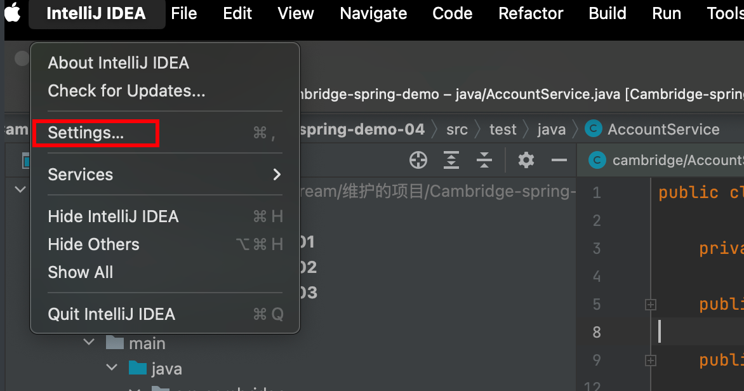Select Quit IntelliJ IDEA
744x391 pixels.
111,314
